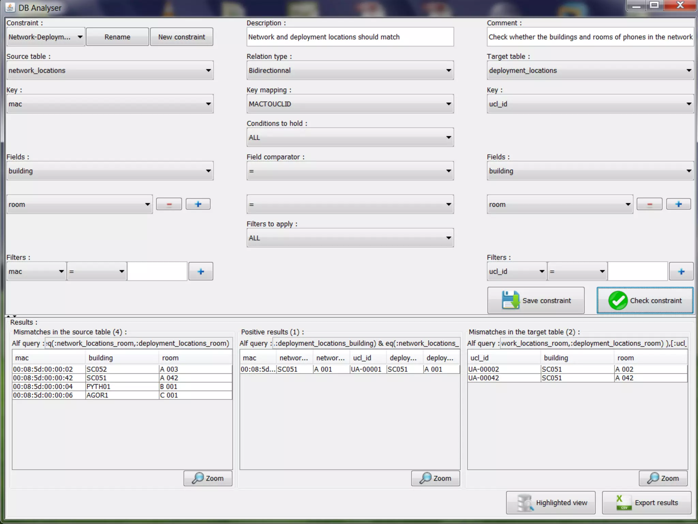Select row 00:08:5d:00:00:04 in source mismatches

tap(43, 387)
